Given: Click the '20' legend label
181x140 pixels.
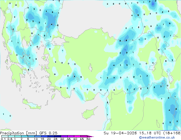Looking at the screenshot, I should (49, 139).
